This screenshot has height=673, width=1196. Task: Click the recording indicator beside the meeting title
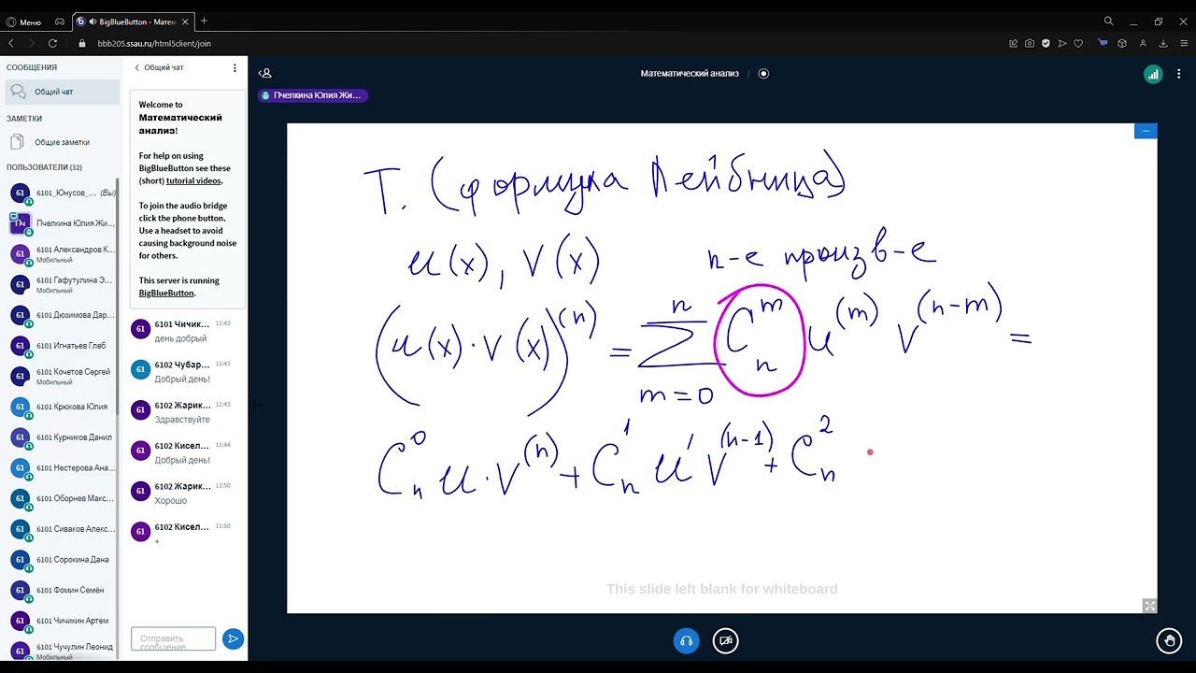click(763, 73)
